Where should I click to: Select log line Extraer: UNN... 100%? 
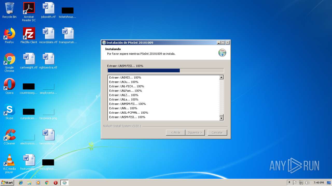[123, 108]
